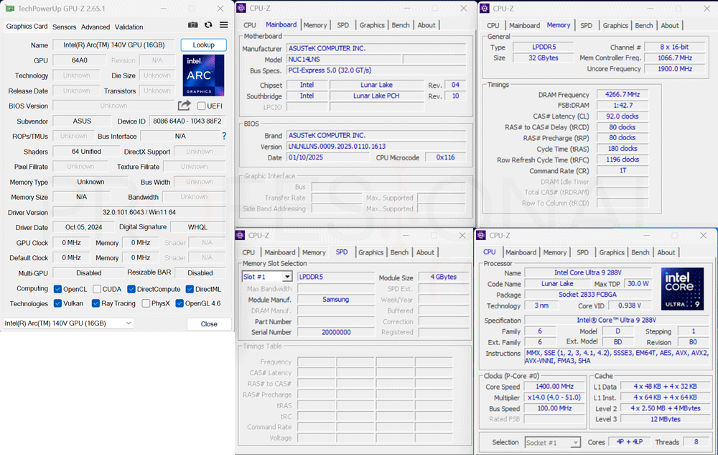The width and height of the screenshot is (718, 455).
Task: Click the CPU Name Intel Core Ultra 9 288V
Action: 588,272
